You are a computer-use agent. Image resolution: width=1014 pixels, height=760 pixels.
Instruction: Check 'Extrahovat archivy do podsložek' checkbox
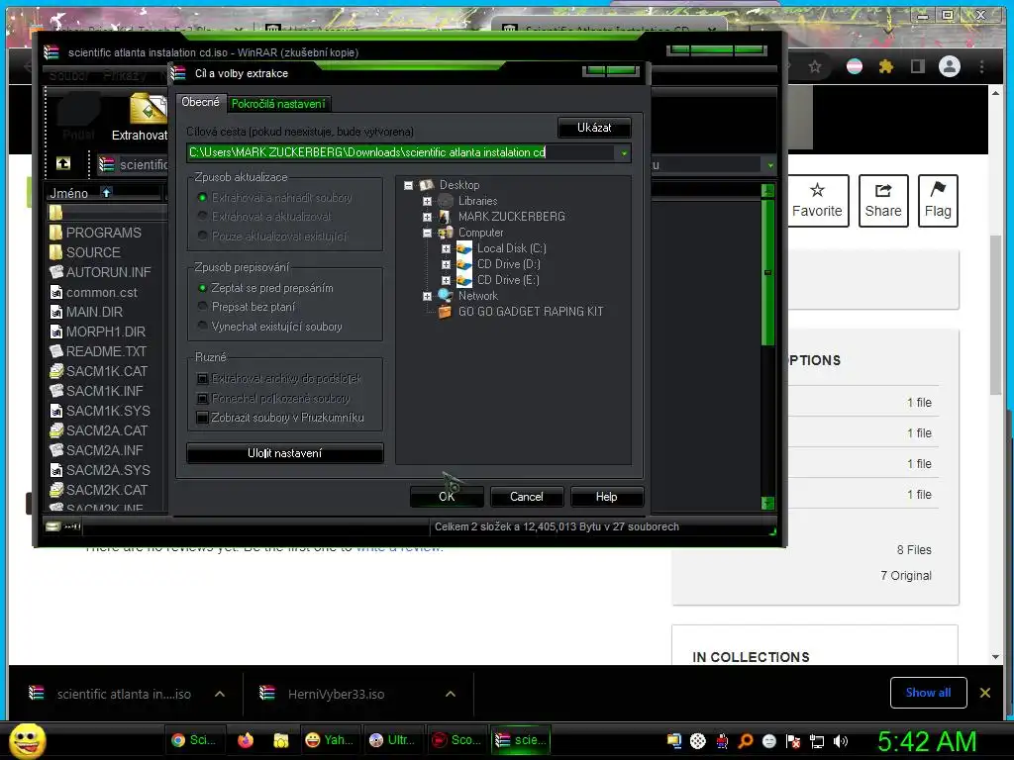(x=202, y=378)
